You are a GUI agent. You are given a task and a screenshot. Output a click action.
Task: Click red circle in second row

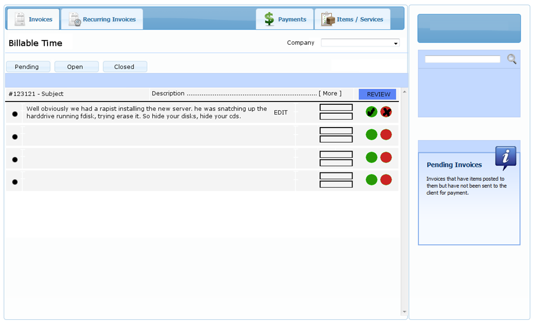[386, 135]
